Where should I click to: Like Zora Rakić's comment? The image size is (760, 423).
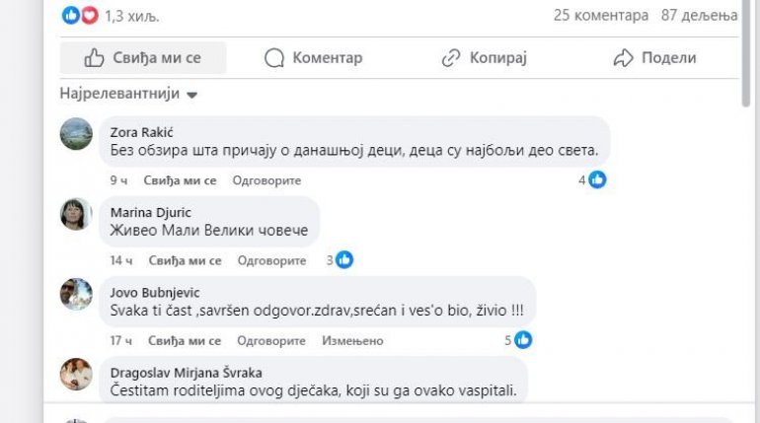pyautogui.click(x=180, y=180)
